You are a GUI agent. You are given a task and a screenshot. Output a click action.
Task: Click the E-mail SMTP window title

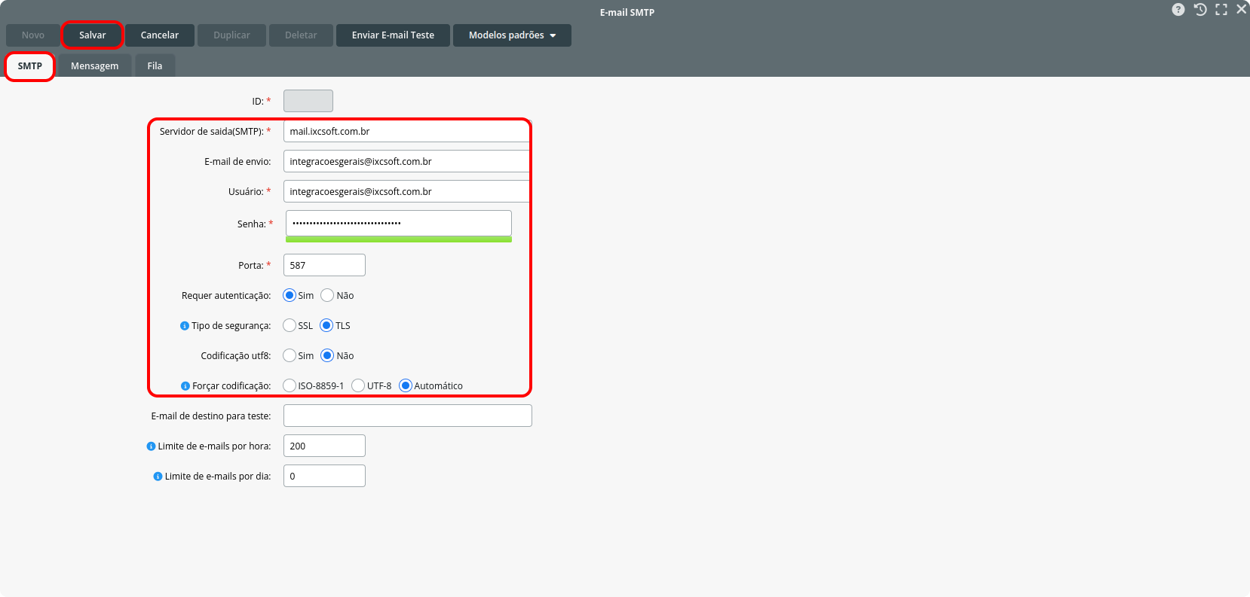tap(627, 13)
